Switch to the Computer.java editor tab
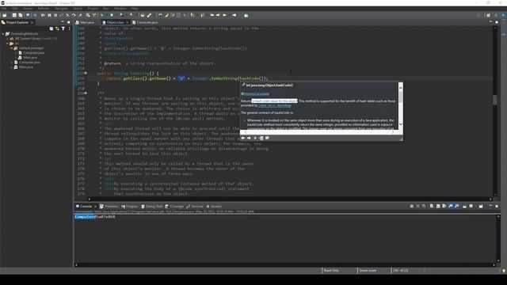Image resolution: width=507 pixels, height=285 pixels. pos(145,22)
